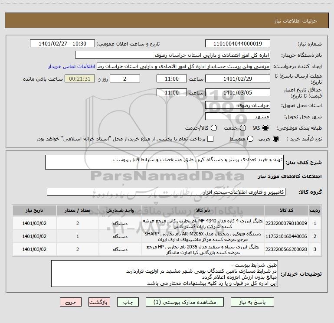334x323 pixels.
Task: Click the پاسخ به نیاز button
Action: click(252, 302)
